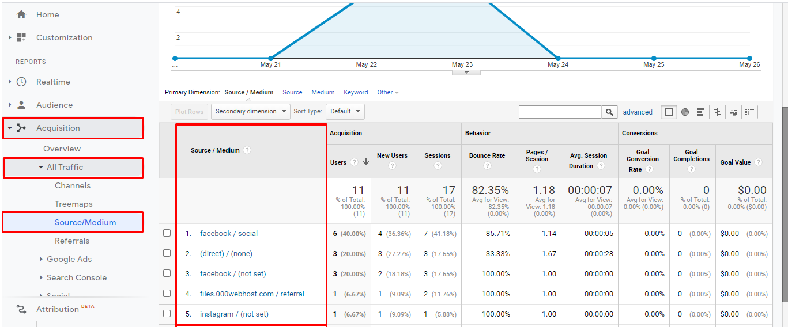Click the May 24 data point on chart

[x=557, y=58]
